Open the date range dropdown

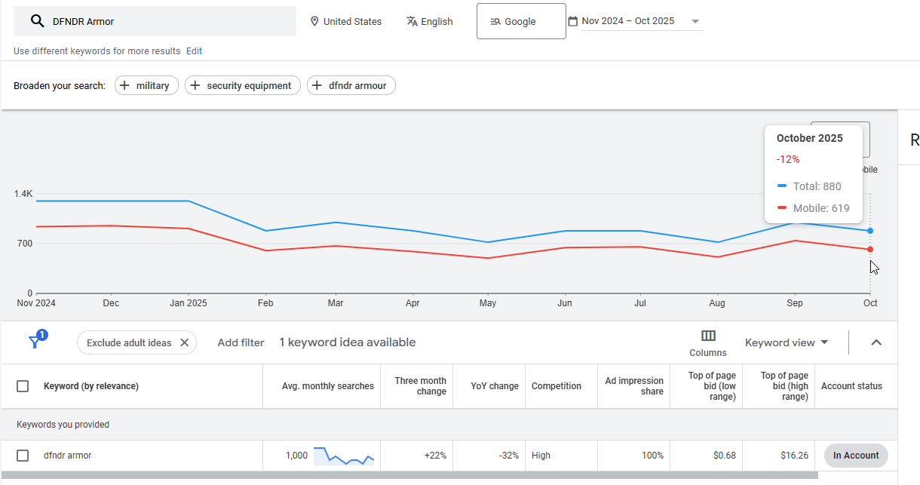click(x=695, y=21)
